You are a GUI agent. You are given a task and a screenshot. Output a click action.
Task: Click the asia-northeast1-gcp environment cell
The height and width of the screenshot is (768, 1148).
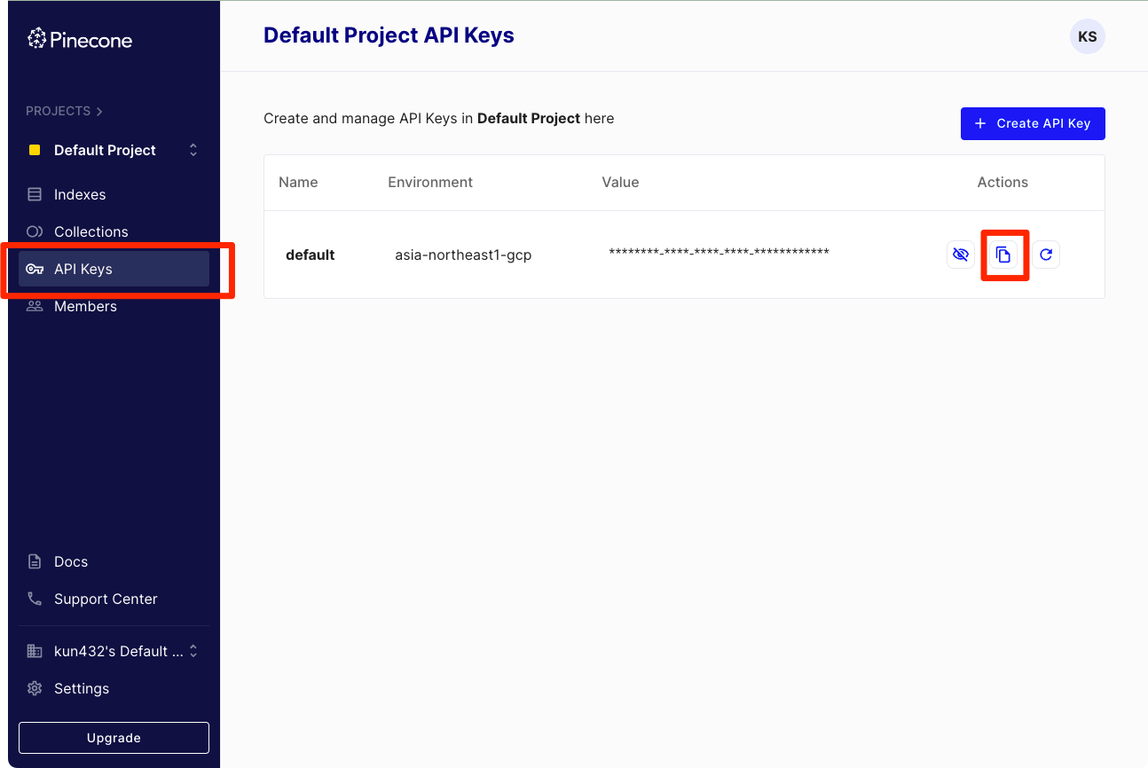(x=463, y=255)
